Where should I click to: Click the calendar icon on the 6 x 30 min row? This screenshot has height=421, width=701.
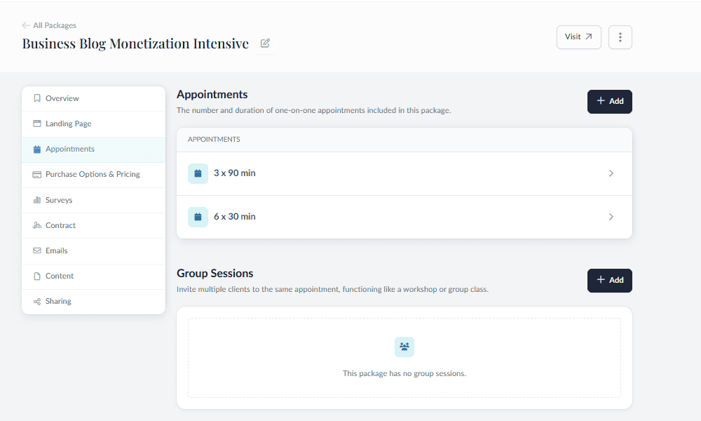pyautogui.click(x=197, y=217)
